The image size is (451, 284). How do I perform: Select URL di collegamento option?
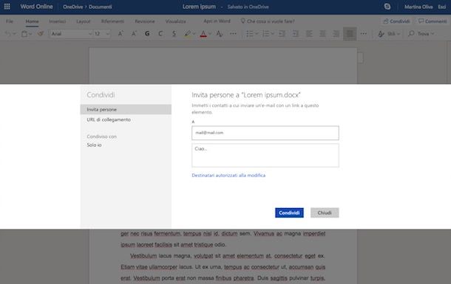point(109,120)
